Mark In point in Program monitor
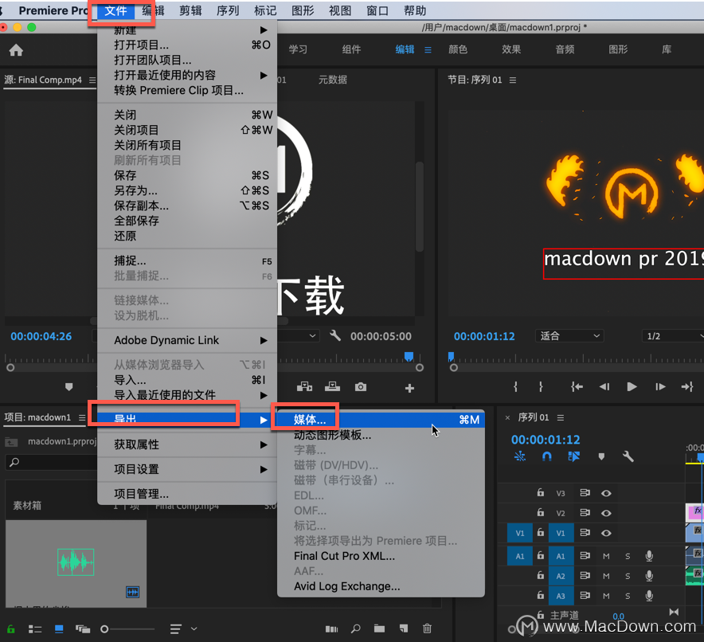Screen dimensions: 704x642 coord(515,386)
